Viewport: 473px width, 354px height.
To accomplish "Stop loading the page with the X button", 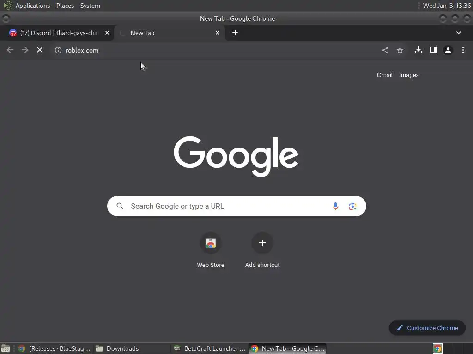I will (40, 50).
